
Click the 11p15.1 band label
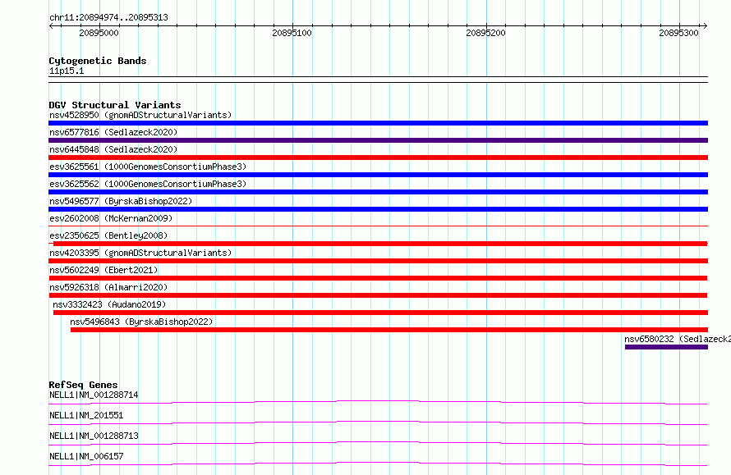click(x=67, y=71)
